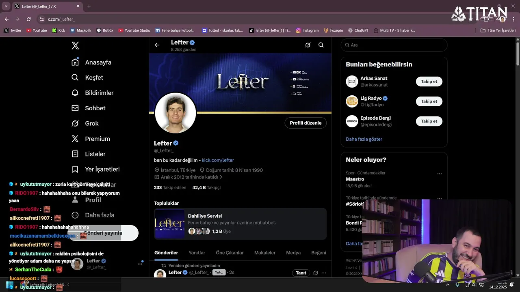Switch to Beğeni tab
The image size is (520, 292).
(x=318, y=253)
